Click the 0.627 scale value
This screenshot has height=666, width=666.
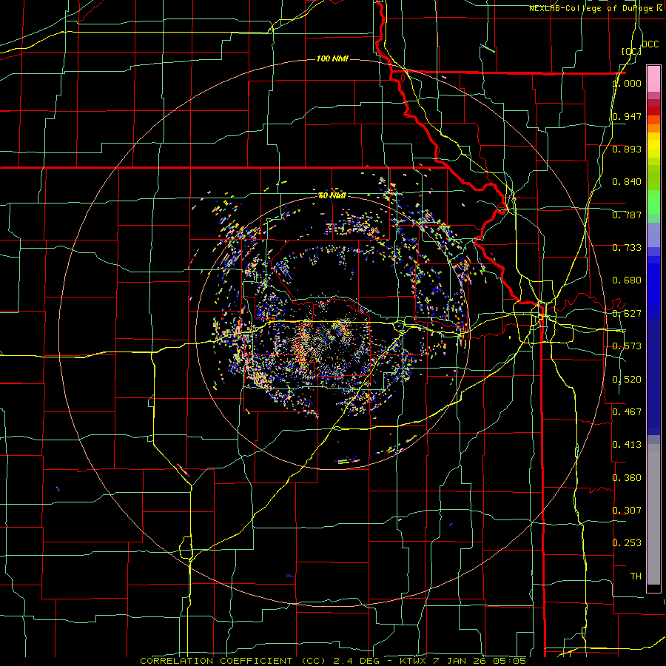pos(627,314)
